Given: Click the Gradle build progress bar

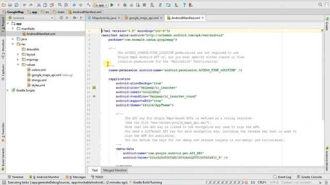Looking at the screenshot, I should [x=225, y=182].
